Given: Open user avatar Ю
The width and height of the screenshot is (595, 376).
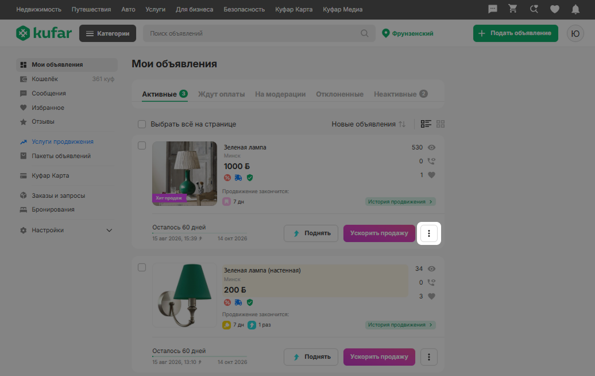Looking at the screenshot, I should pos(575,33).
